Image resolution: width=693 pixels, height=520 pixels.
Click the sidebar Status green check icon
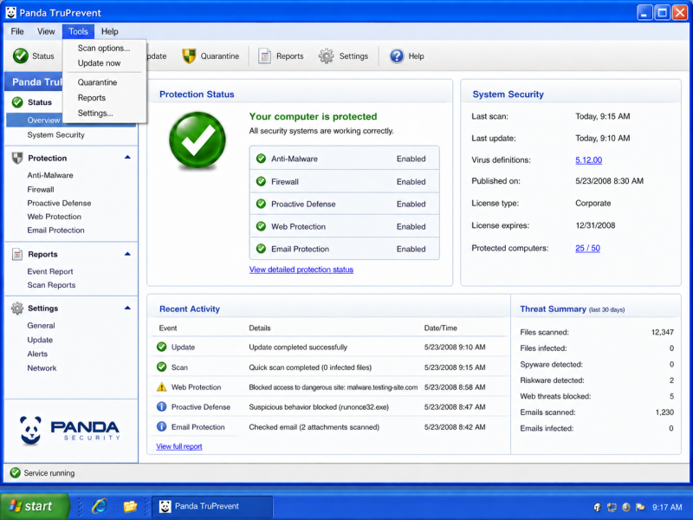pyautogui.click(x=17, y=102)
